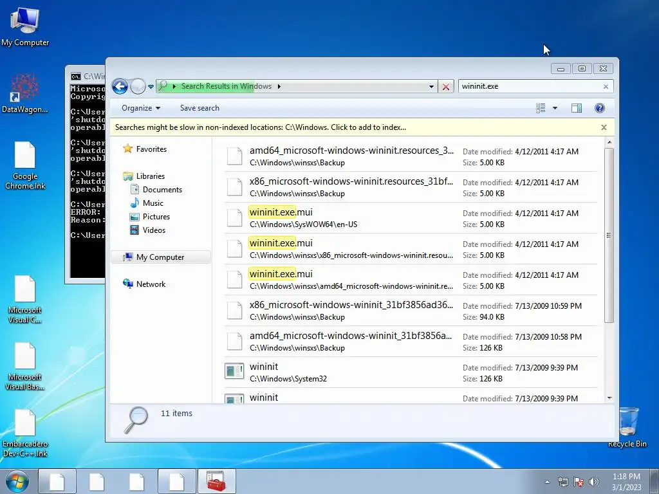Select wininit in C:\Windows\System32
This screenshot has width=659, height=494.
tap(411, 372)
